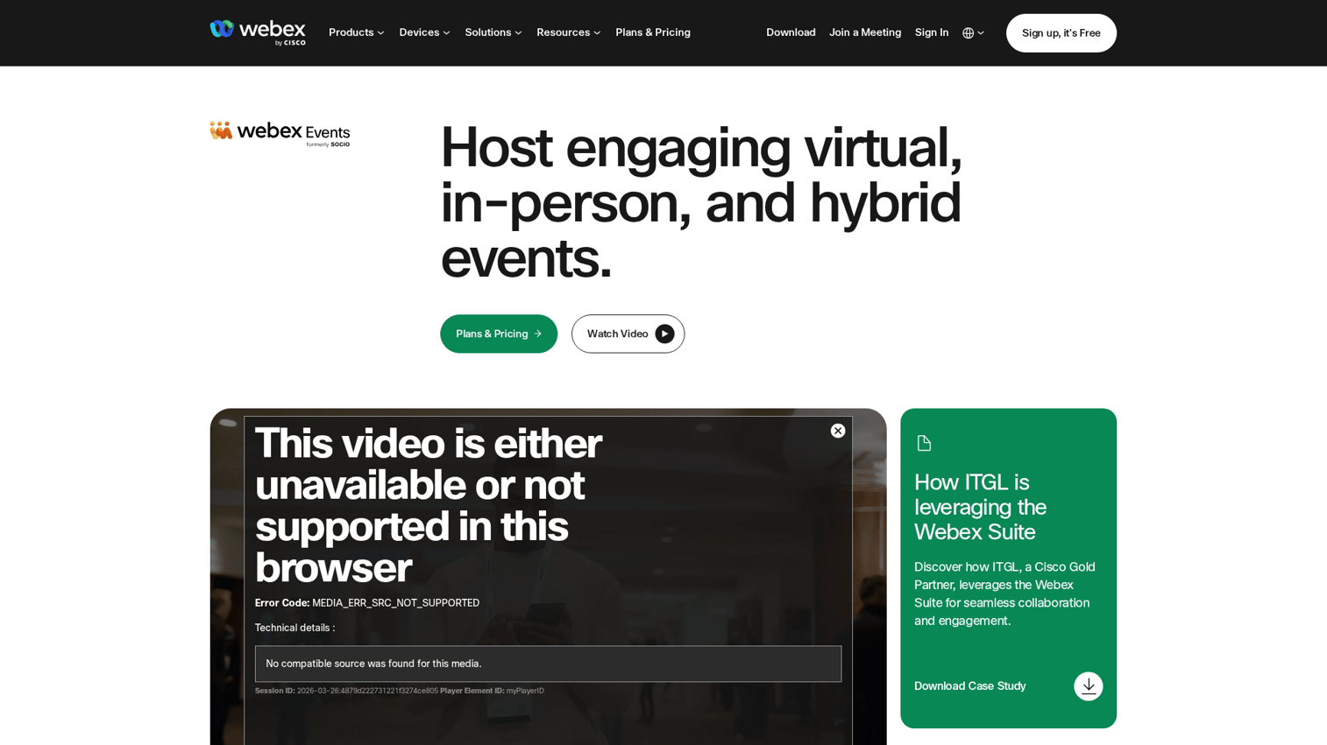This screenshot has height=745, width=1327.
Task: Click the 'Host engaging virtual' headline
Action: coord(700,202)
